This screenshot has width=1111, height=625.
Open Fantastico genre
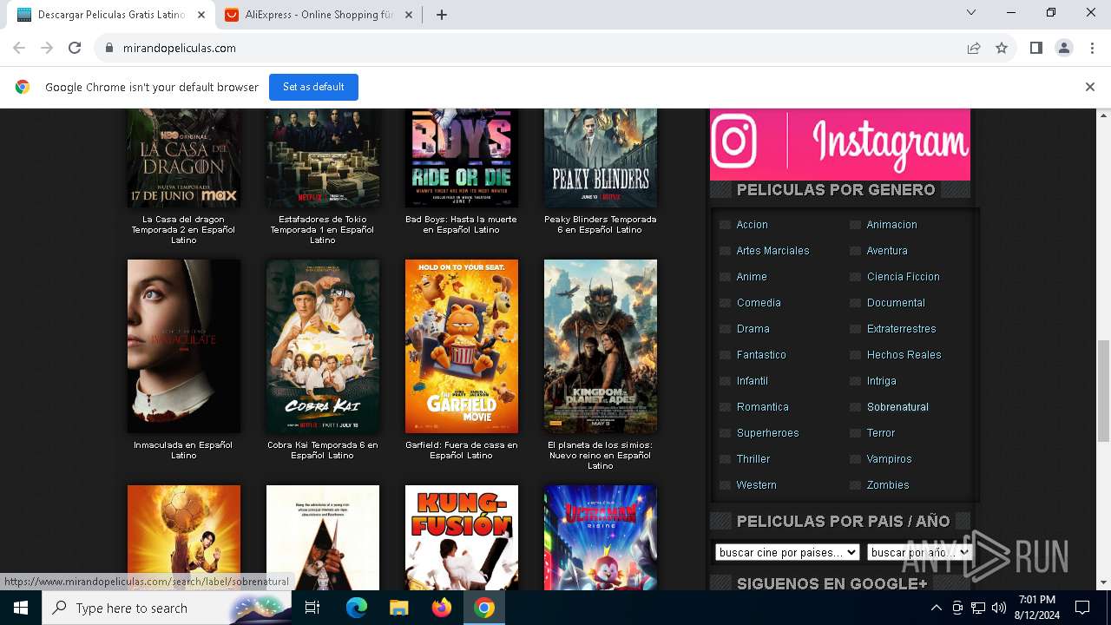tap(761, 355)
